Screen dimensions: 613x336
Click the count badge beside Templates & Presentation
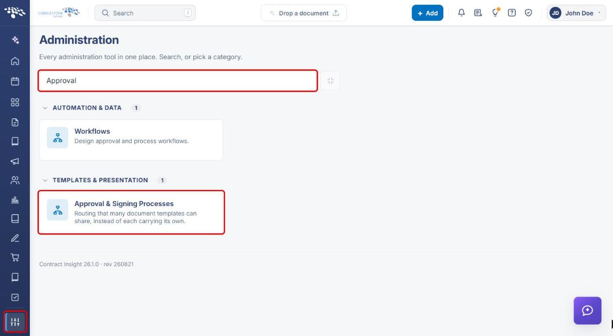162,180
